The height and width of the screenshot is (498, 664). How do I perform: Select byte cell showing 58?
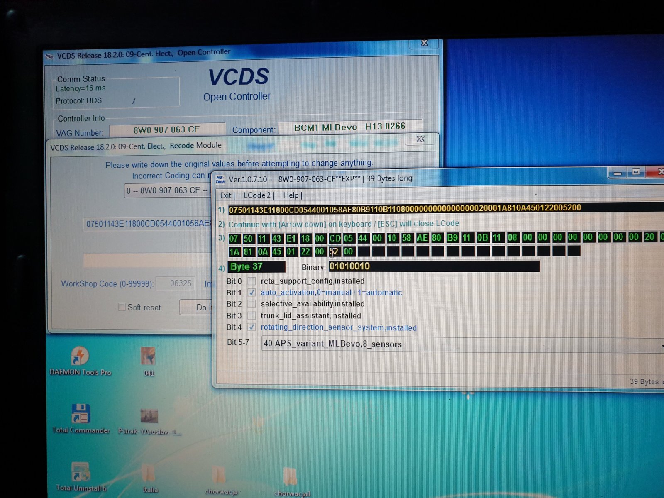[406, 238]
